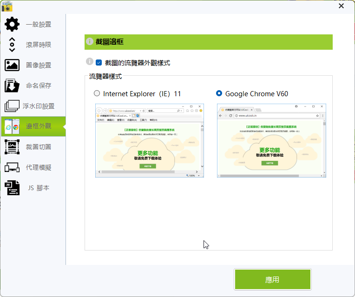
Task: Click the gear icon for 一般設置
Action: click(12, 24)
